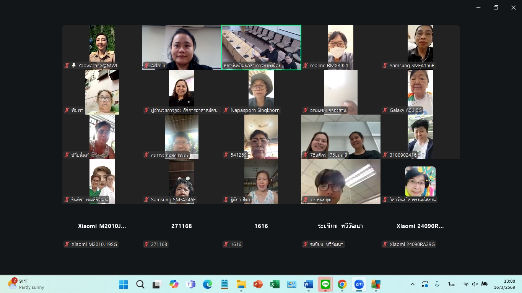
Task: Click the muted microphone icon beside Admin
Action: (x=146, y=66)
